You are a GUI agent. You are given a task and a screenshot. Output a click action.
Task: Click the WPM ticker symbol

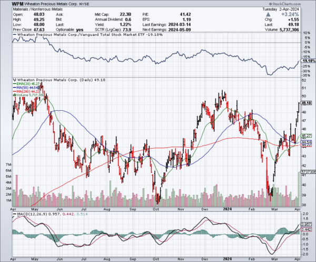9,4
